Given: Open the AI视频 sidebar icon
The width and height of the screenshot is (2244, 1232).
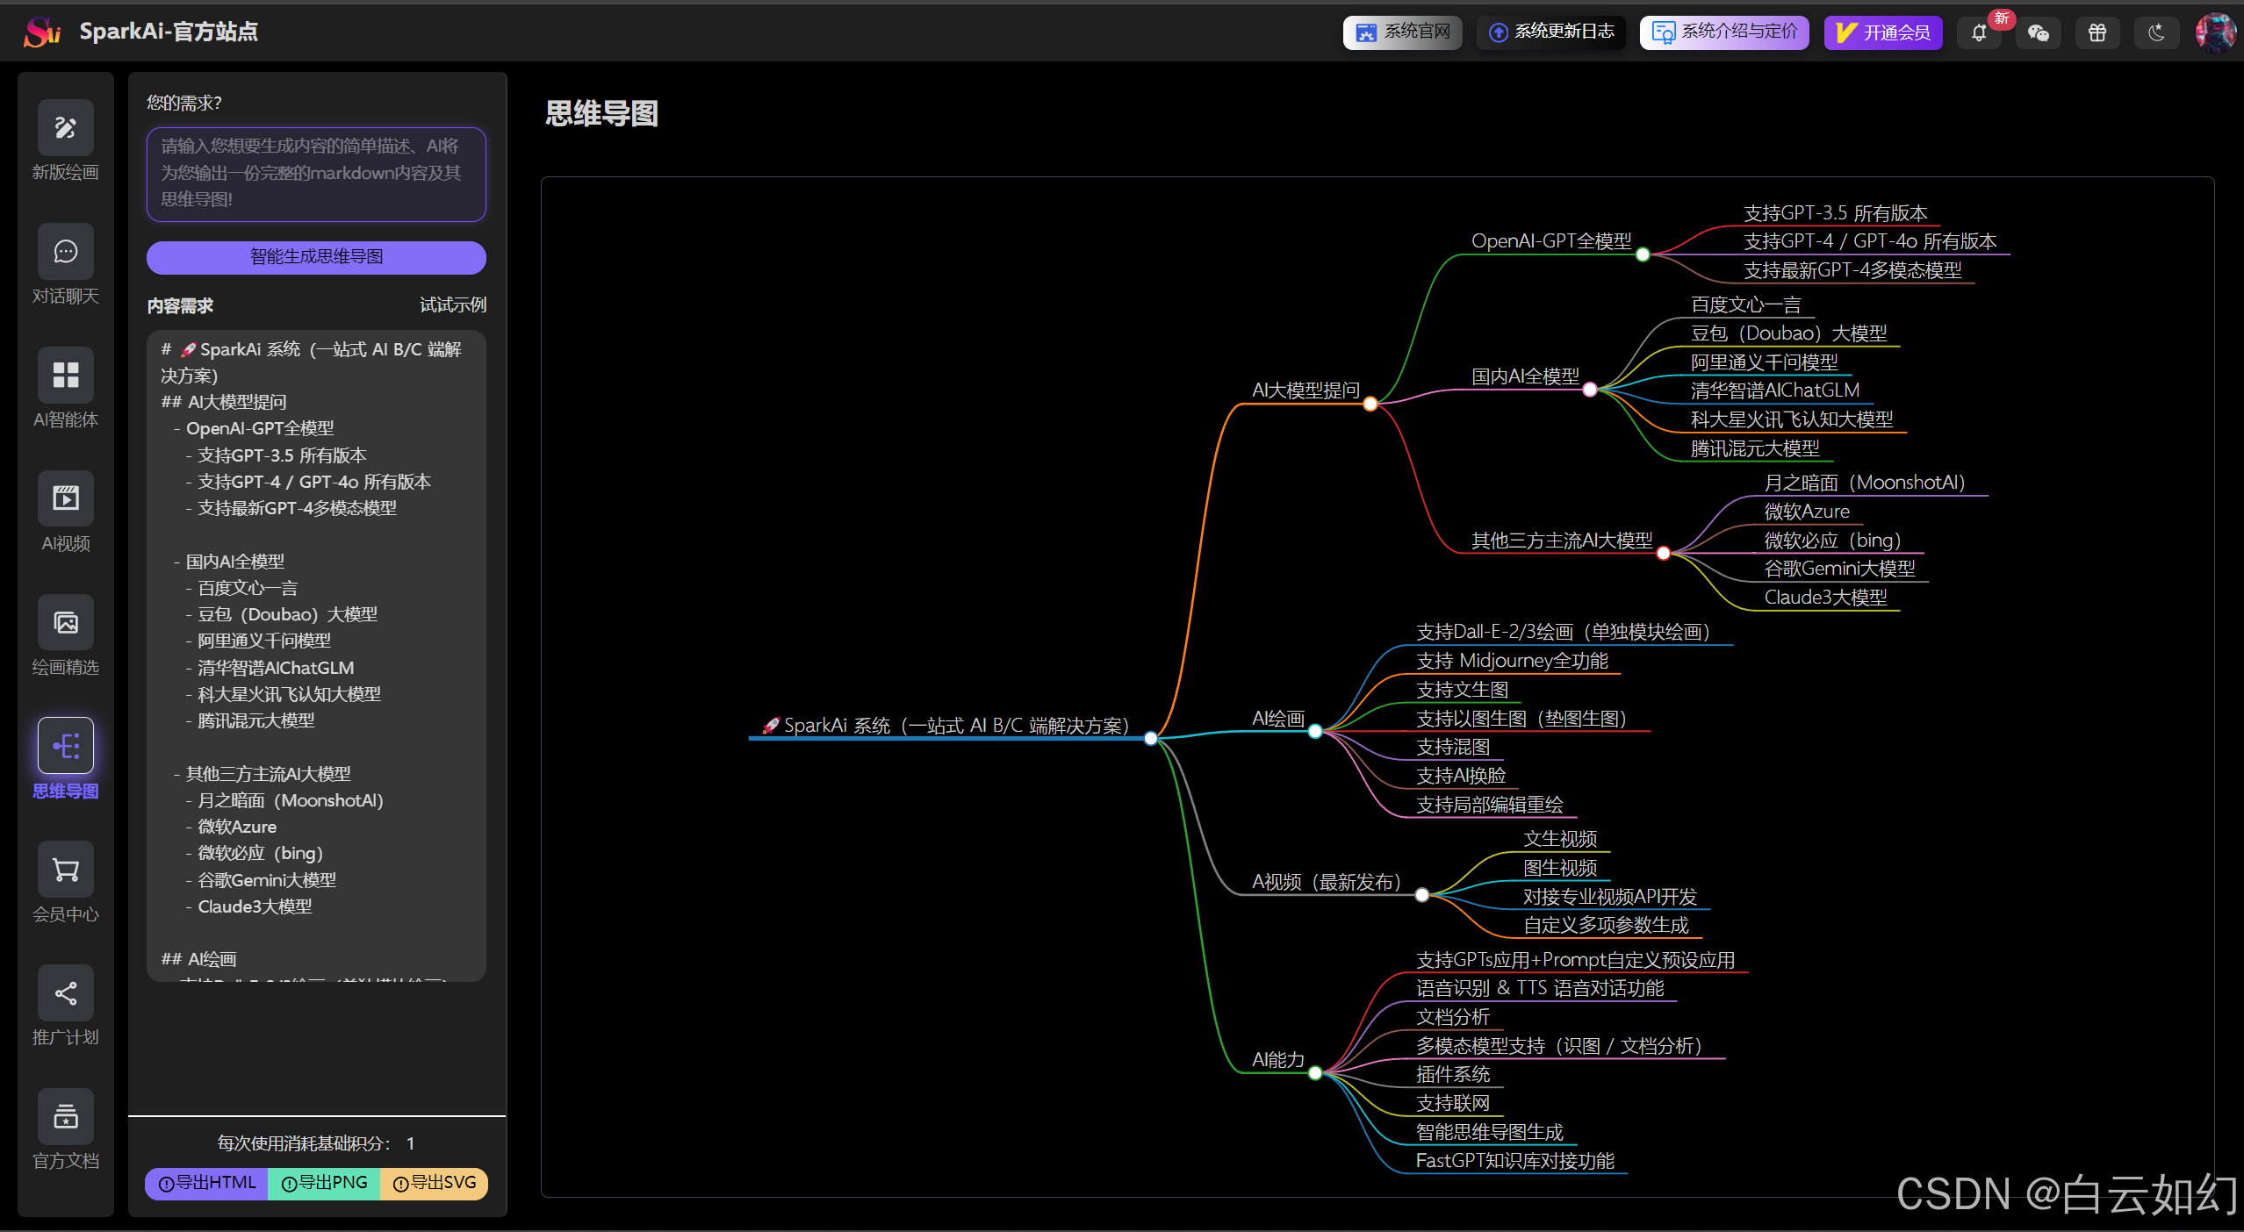Looking at the screenshot, I should pyautogui.click(x=66, y=499).
